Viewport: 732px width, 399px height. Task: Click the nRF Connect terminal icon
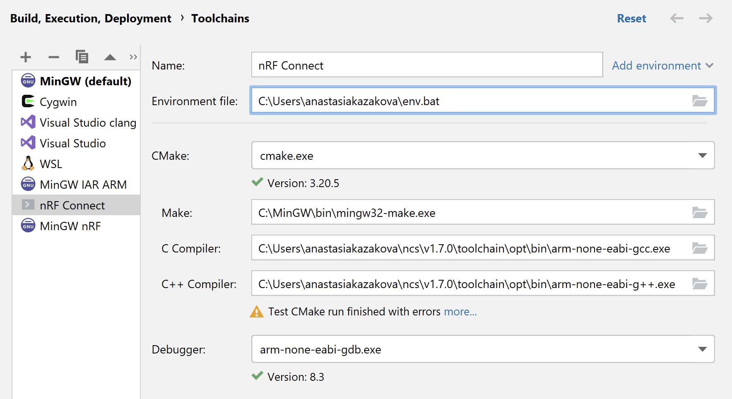(28, 204)
